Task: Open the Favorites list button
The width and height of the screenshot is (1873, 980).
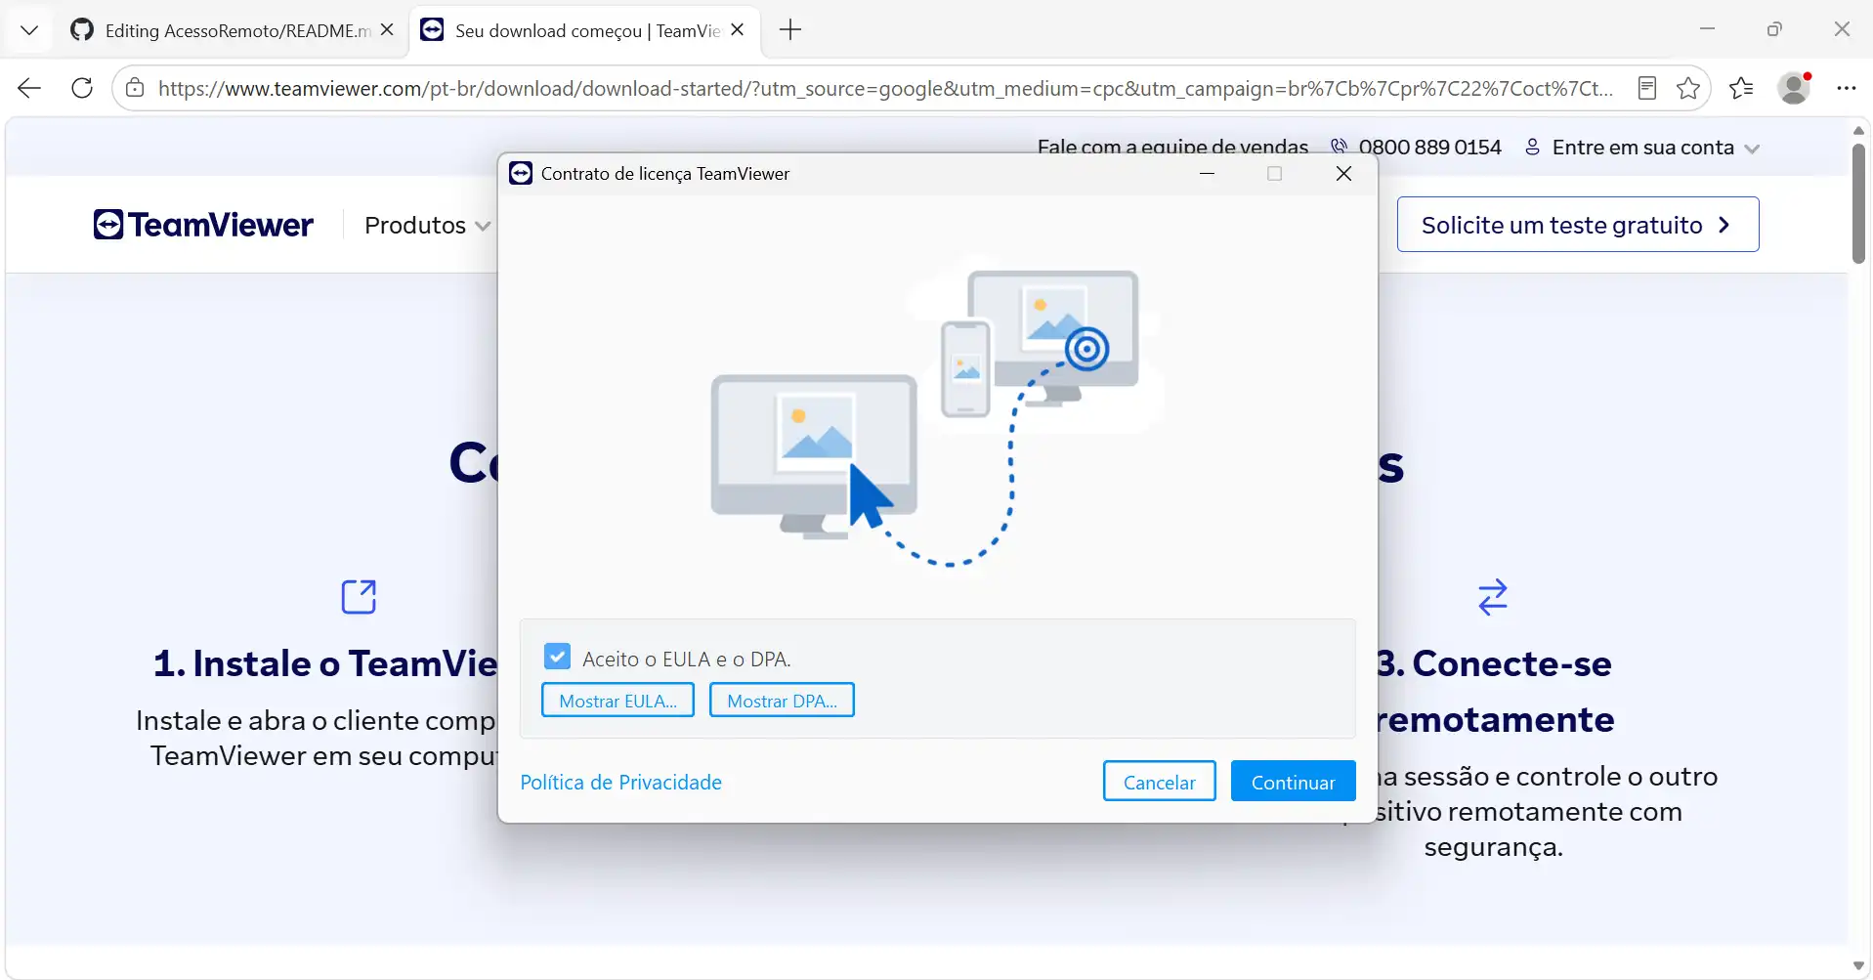Action: click(x=1741, y=89)
